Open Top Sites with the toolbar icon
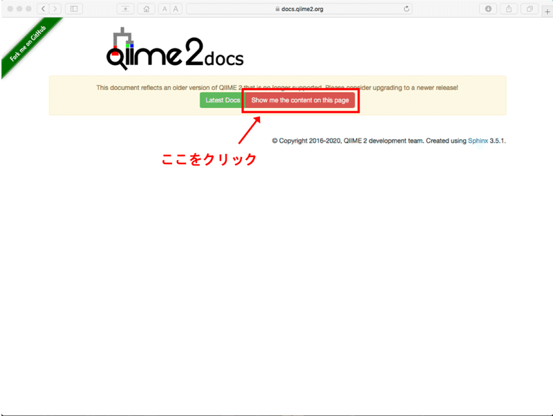The width and height of the screenshot is (553, 416). (x=125, y=9)
